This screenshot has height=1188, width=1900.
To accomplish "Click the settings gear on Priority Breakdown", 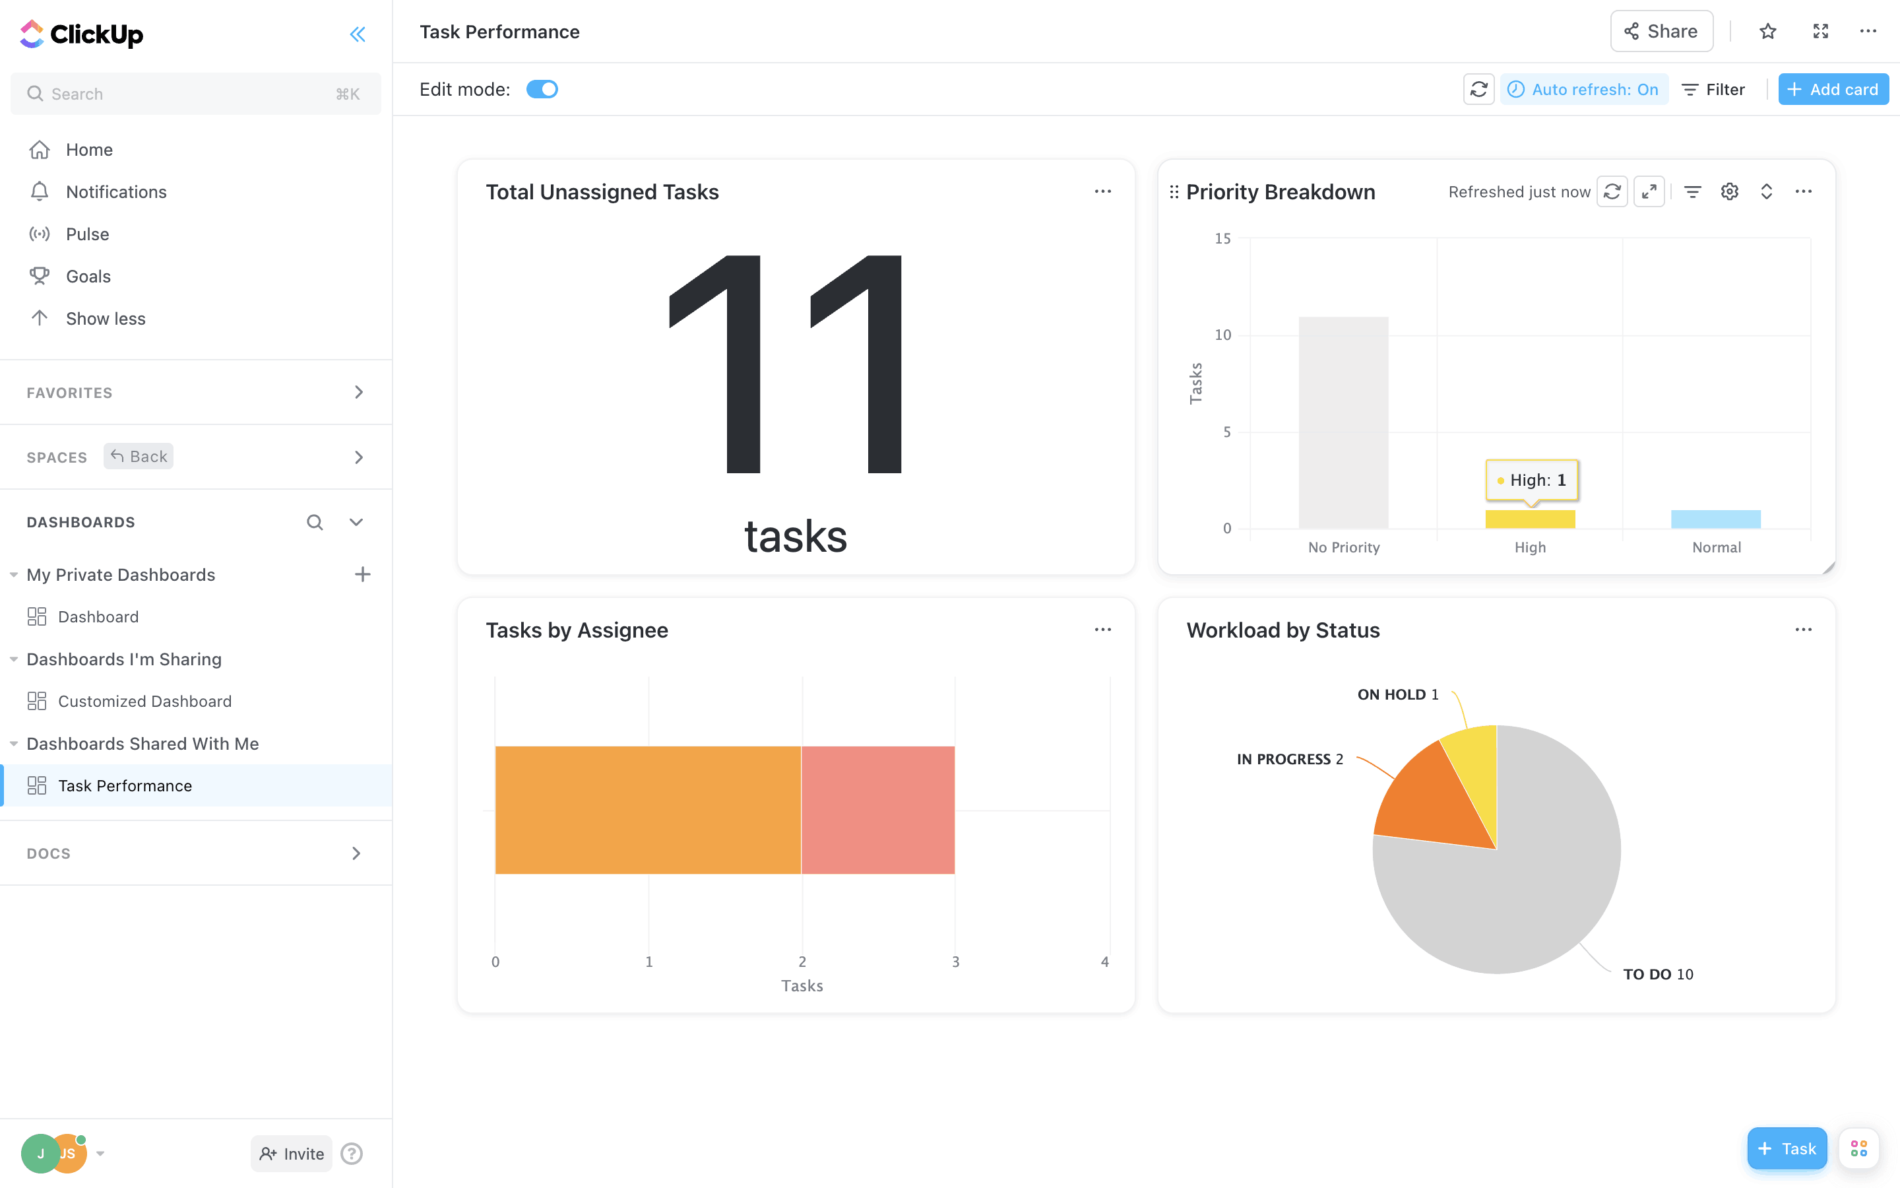I will click(1729, 191).
